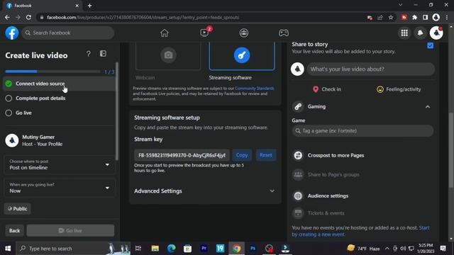The height and width of the screenshot is (255, 454).
Task: Open Chrome extensions puzzle icon
Action: [x=414, y=18]
